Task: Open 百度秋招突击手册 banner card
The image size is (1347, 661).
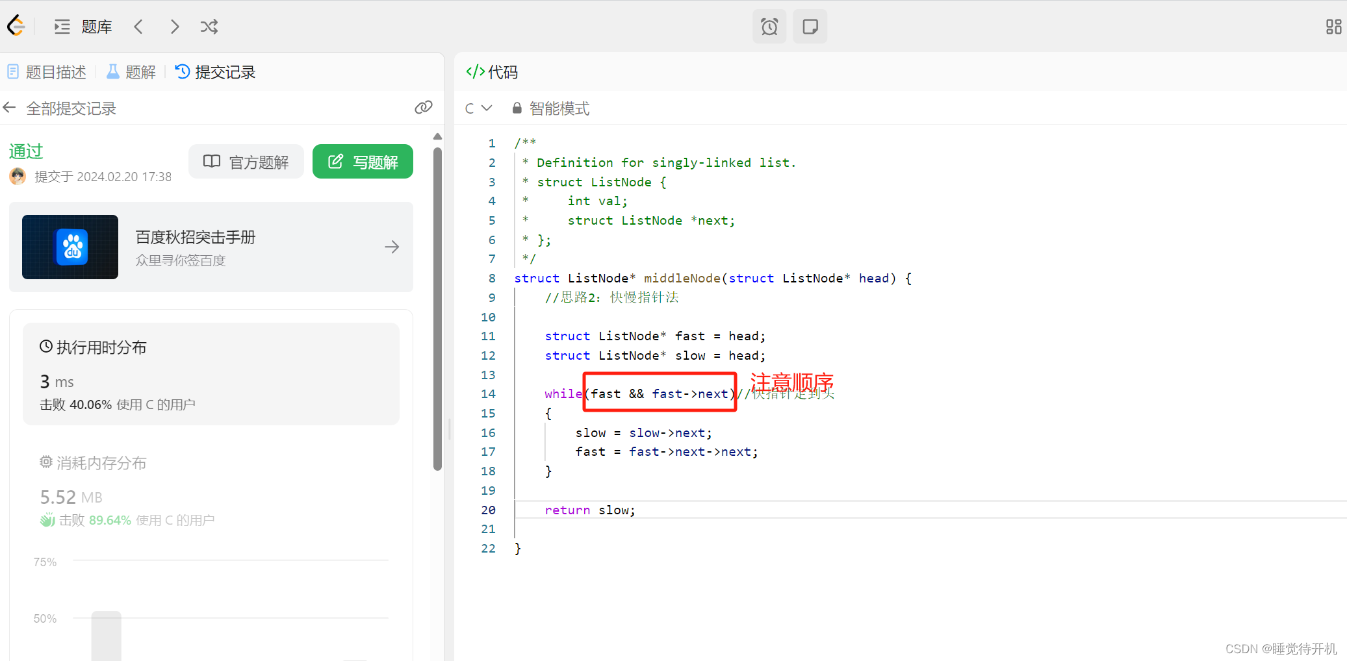Action: tap(211, 247)
